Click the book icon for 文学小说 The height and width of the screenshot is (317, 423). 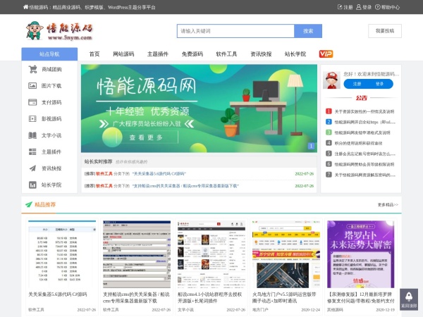coord(32,135)
